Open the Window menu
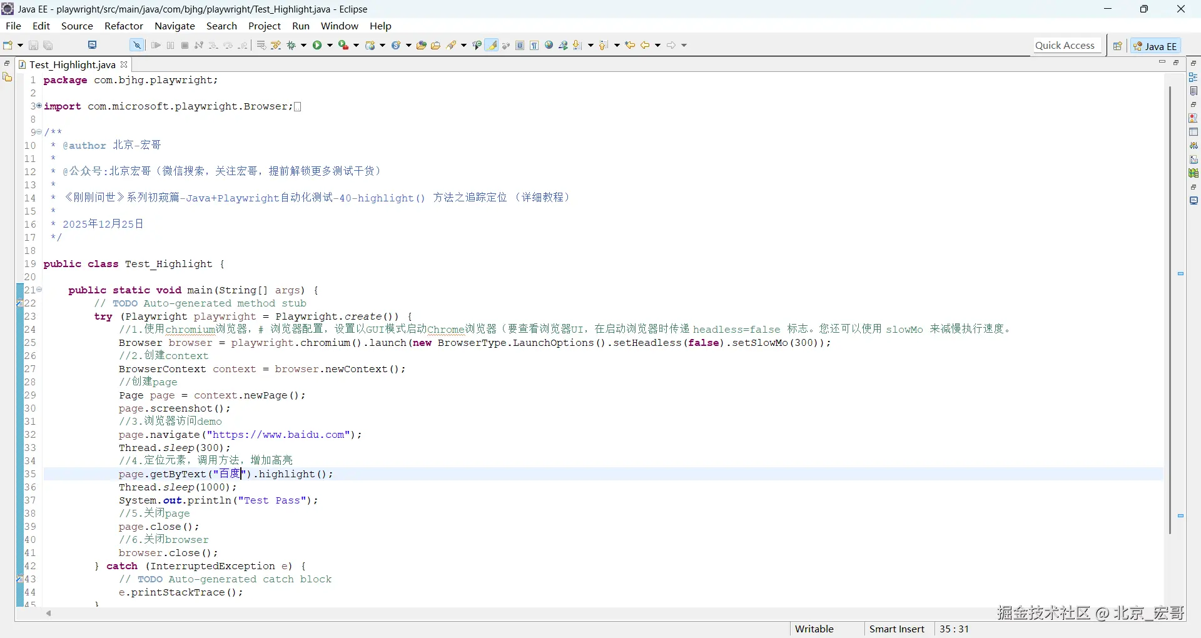Image resolution: width=1201 pixels, height=638 pixels. point(340,26)
